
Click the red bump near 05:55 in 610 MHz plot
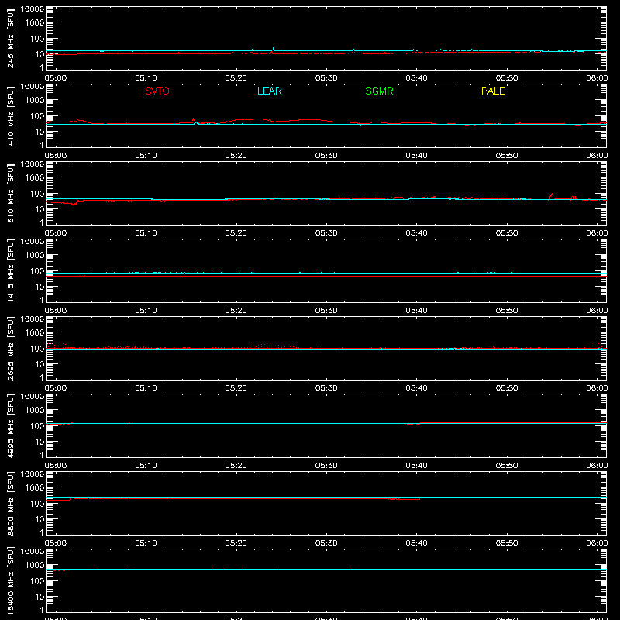[552, 195]
